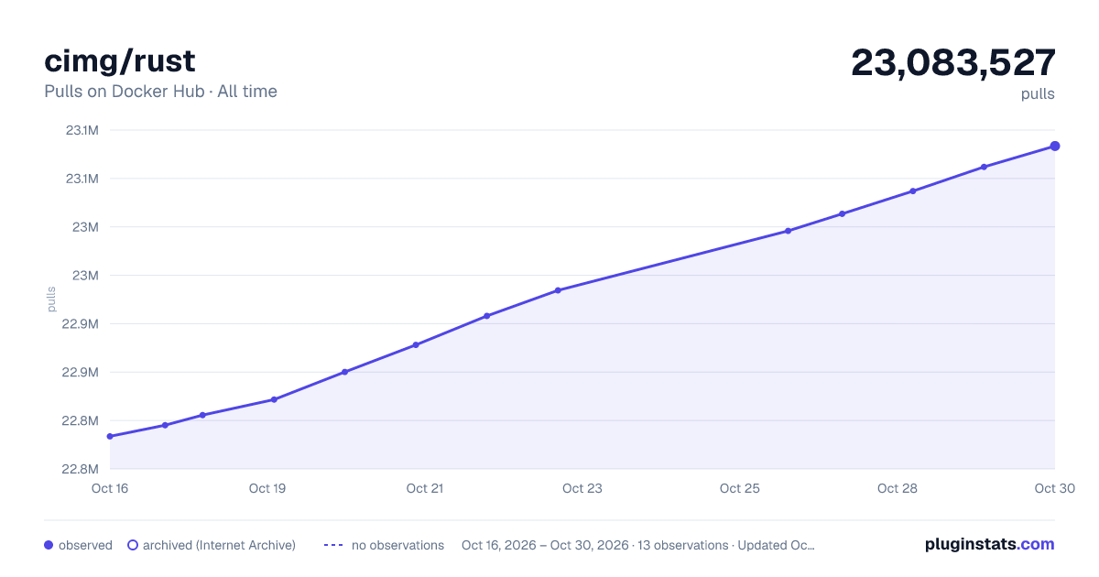Viewport: 1099px width, 577px height.
Task: Select the cimg/rust chart title
Action: (x=120, y=60)
